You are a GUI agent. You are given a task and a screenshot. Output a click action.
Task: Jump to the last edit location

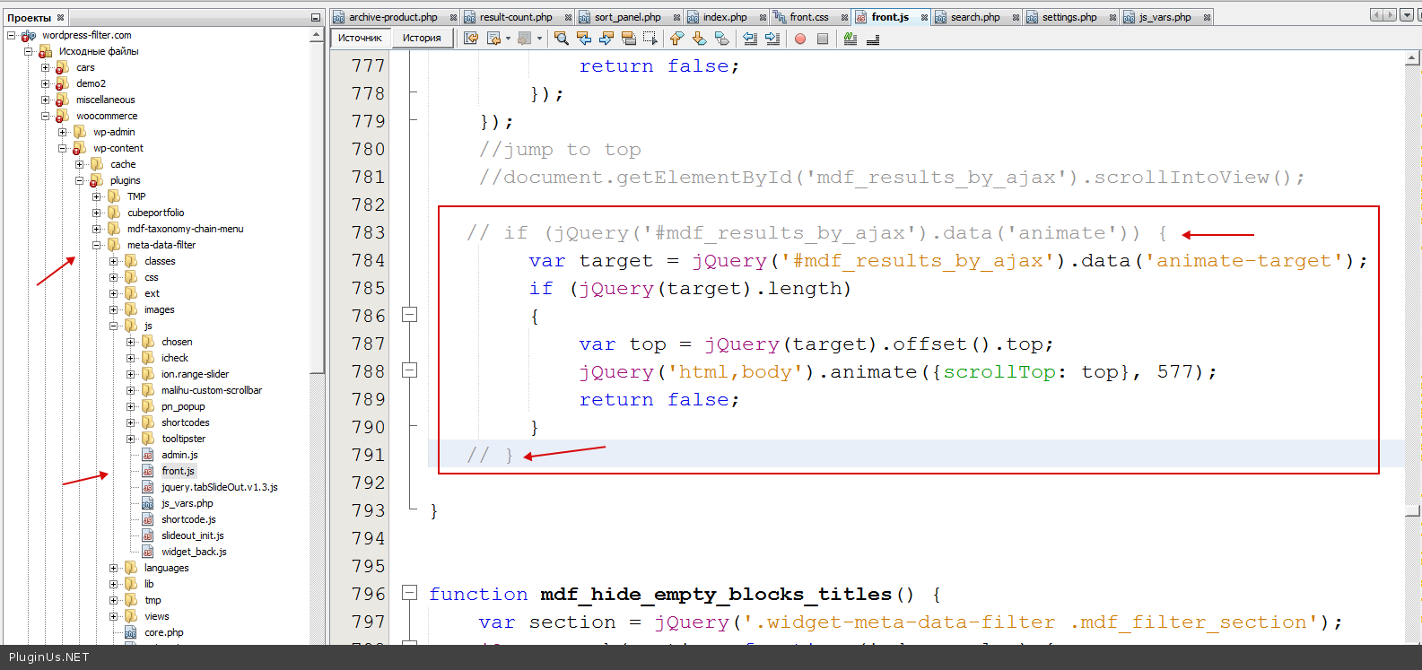point(471,38)
